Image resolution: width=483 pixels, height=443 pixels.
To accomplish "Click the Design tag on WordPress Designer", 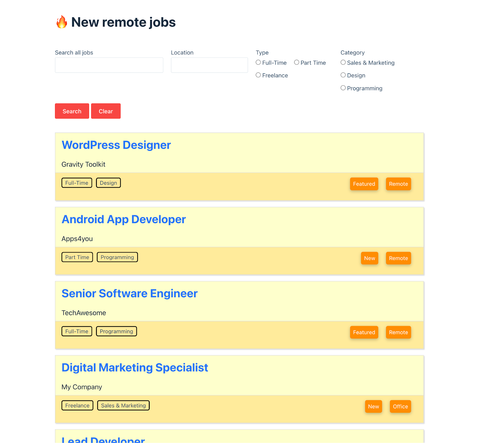I will pyautogui.click(x=108, y=183).
